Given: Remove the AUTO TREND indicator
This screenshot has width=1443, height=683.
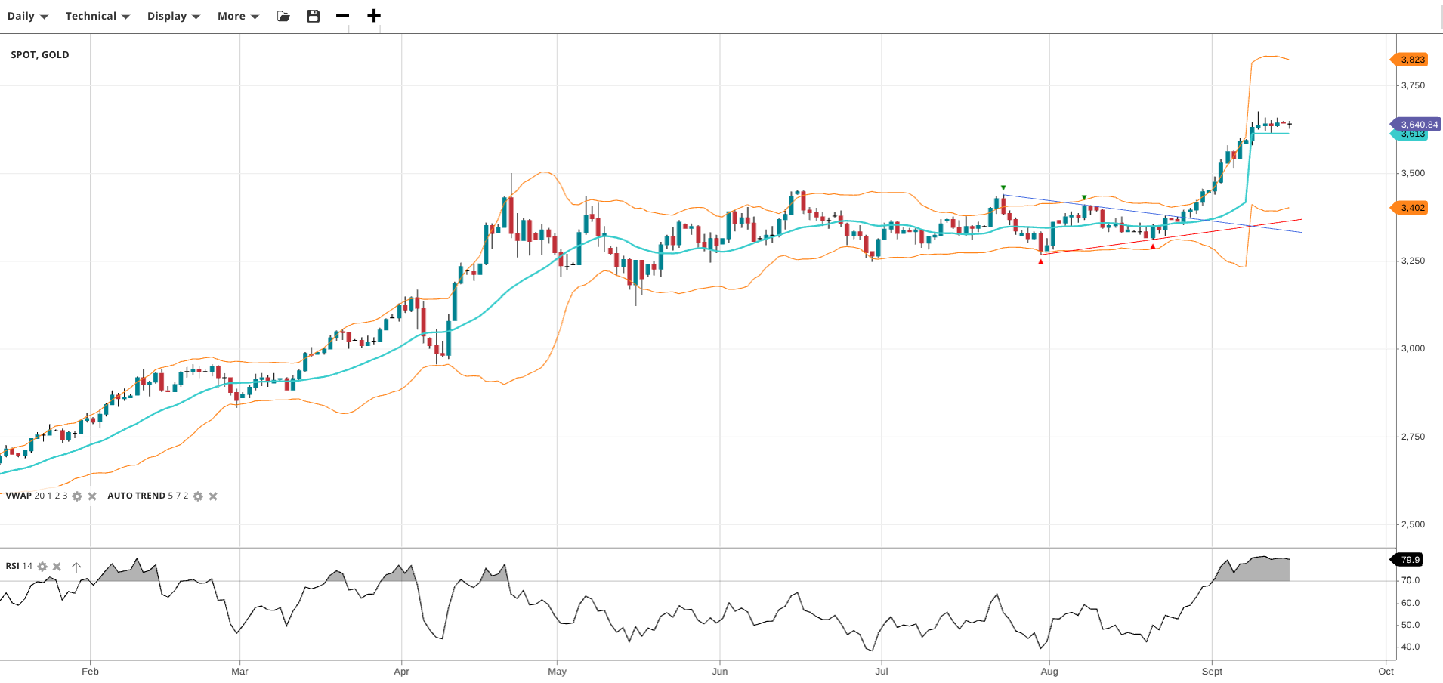Looking at the screenshot, I should point(213,496).
